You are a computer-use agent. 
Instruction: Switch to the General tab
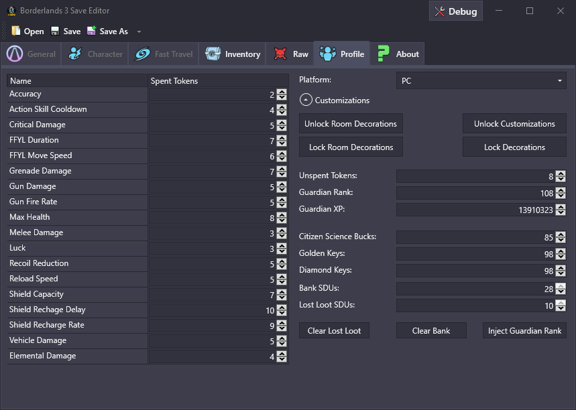[31, 54]
